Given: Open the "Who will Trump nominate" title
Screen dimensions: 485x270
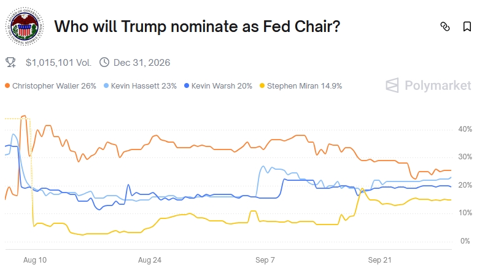Looking at the screenshot, I should [x=197, y=27].
